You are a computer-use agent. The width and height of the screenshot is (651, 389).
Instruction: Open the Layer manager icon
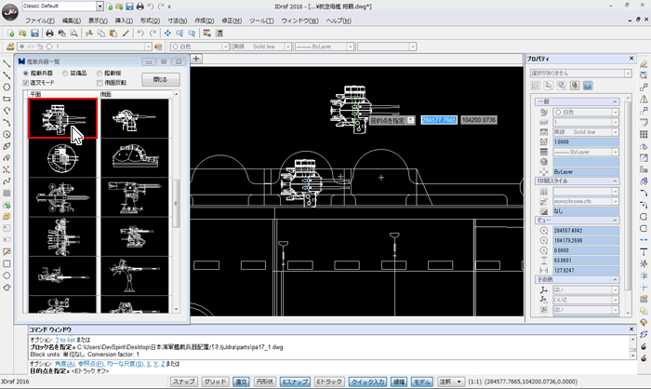10,47
